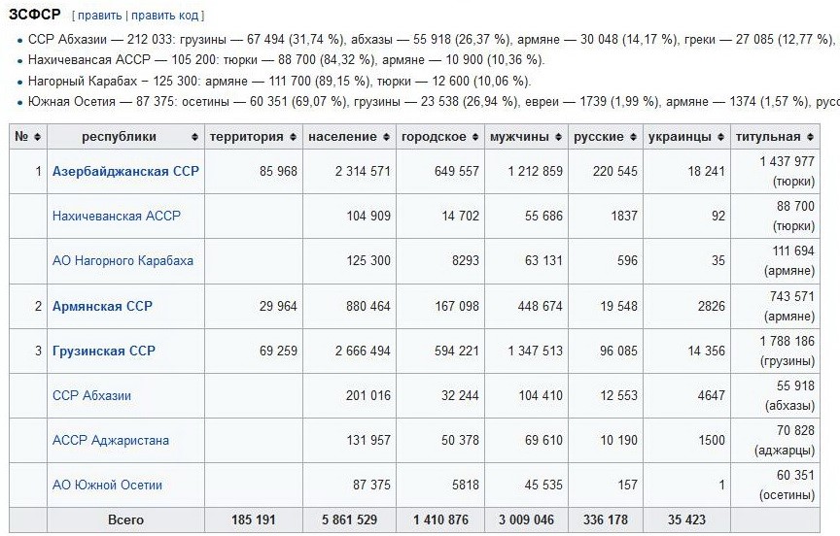Click the 'править' edit link
The image size is (840, 536).
tap(100, 17)
